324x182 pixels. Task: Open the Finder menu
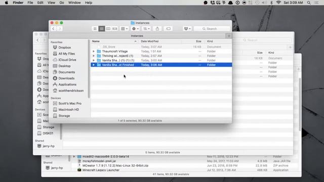[x=18, y=3]
